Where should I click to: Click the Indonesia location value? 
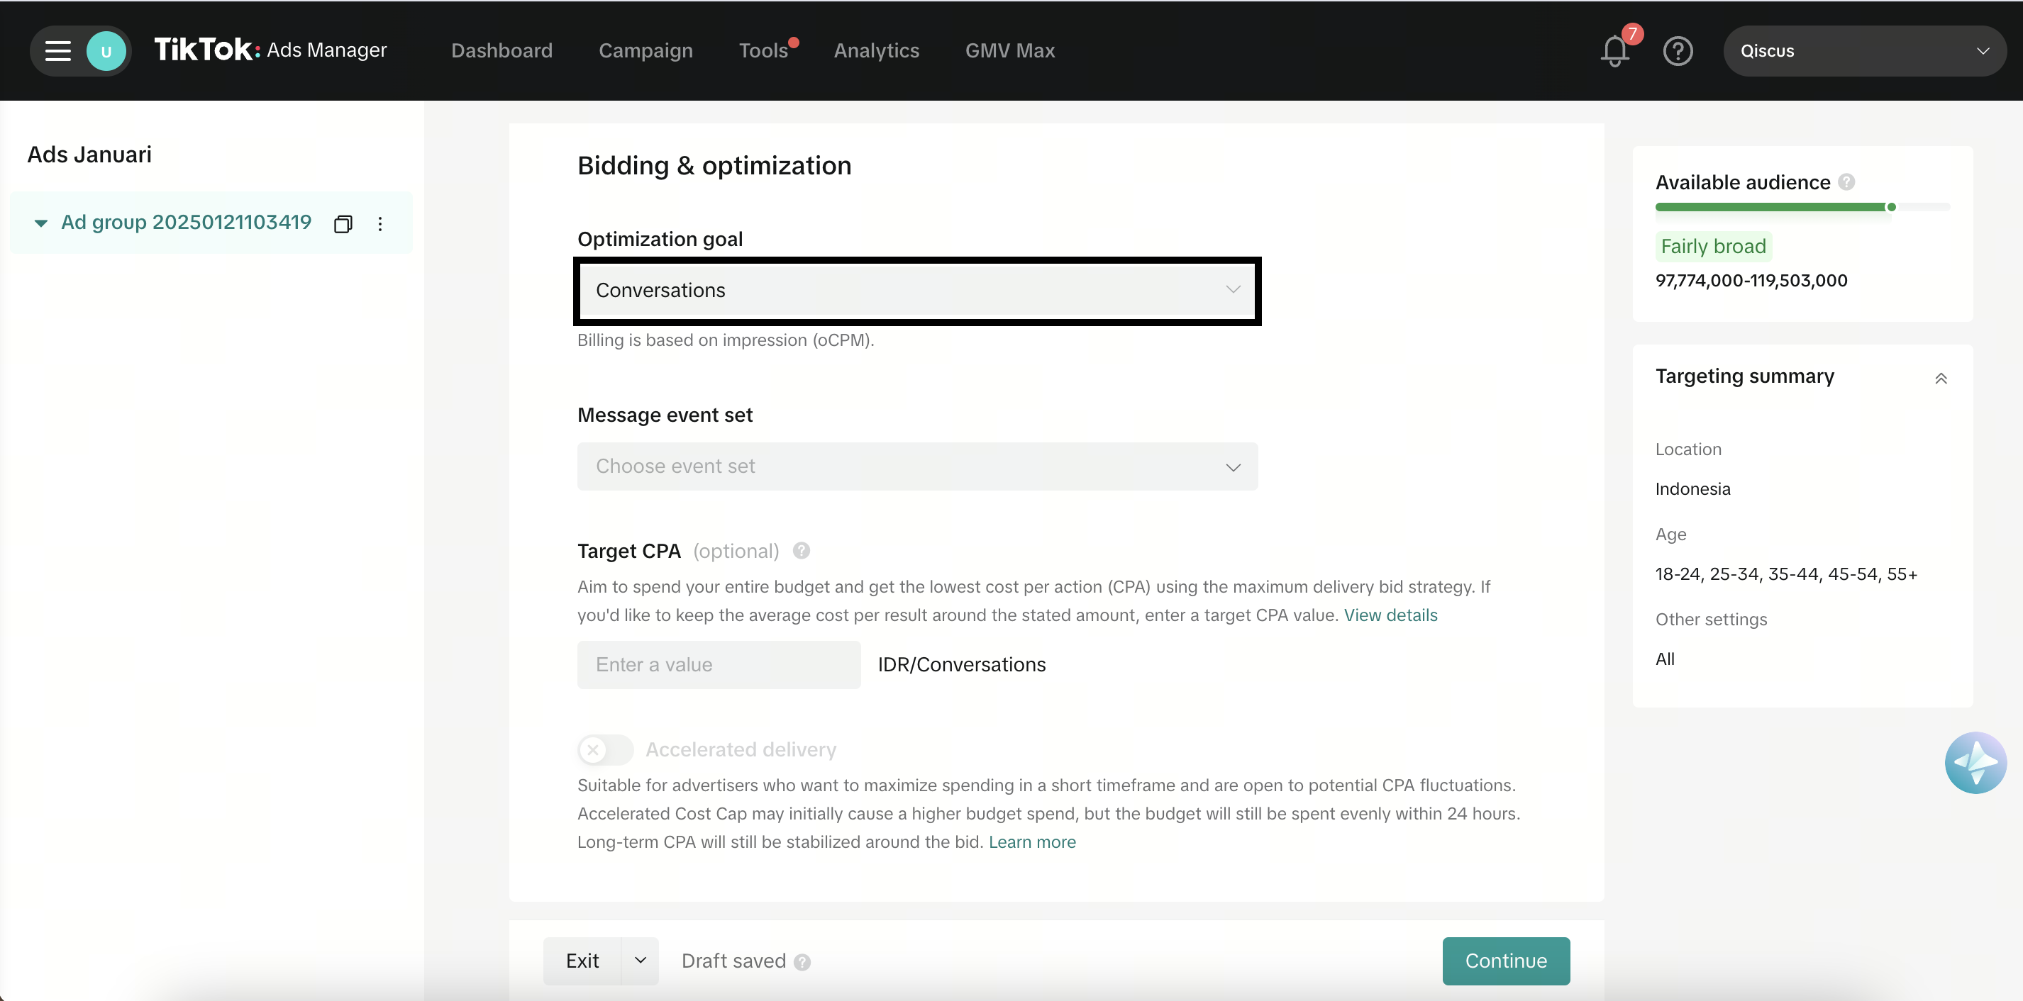[x=1692, y=489]
